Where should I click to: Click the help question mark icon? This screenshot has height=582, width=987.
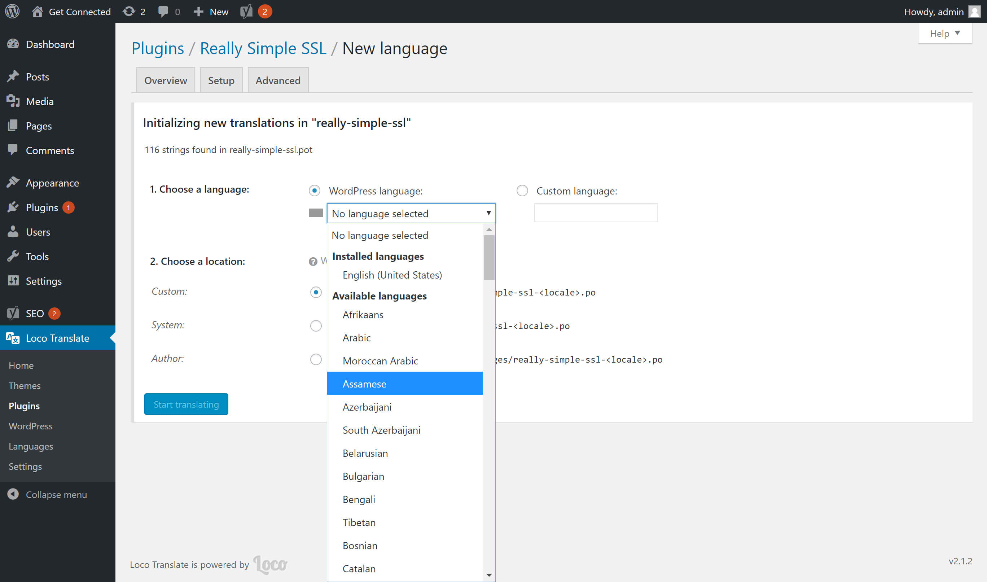coord(313,262)
